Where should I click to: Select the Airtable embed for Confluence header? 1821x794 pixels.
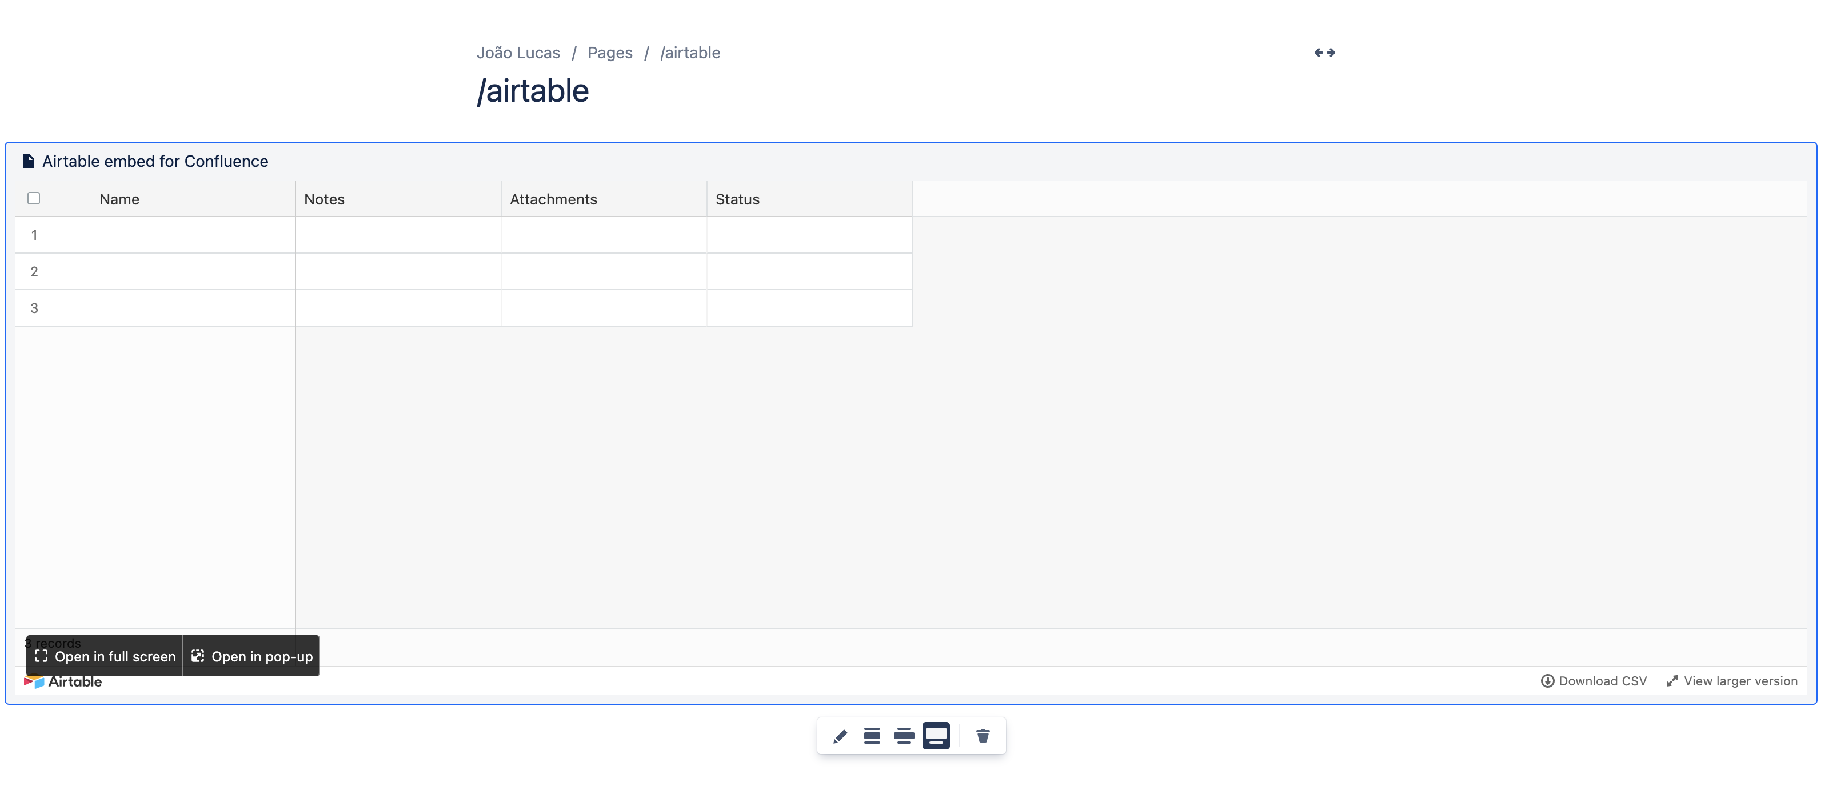click(x=155, y=161)
